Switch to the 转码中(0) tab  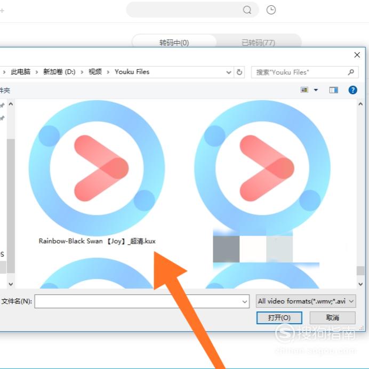[x=174, y=43]
